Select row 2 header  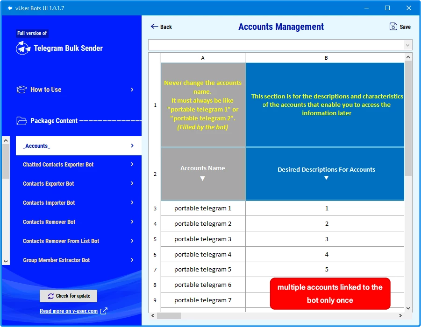click(x=155, y=174)
